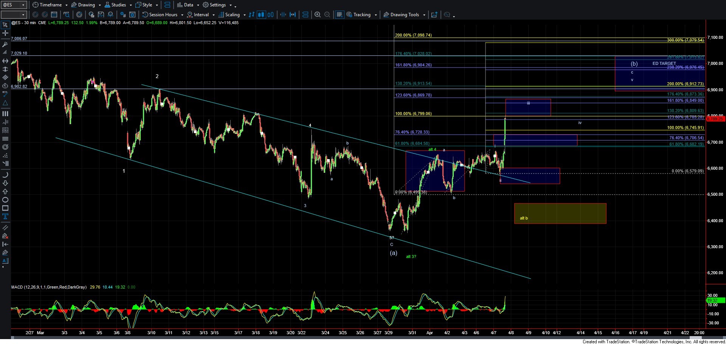Select the ellipse drawing tool
The height and width of the screenshot is (344, 726).
(x=5, y=200)
